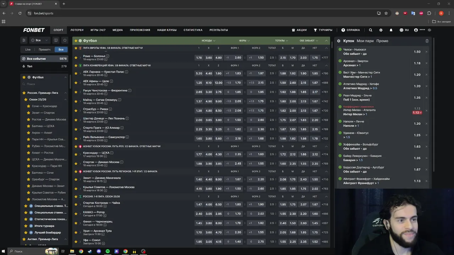This screenshot has height=255, width=454.
Task: Open Discord from the taskbar
Action: 99,251
